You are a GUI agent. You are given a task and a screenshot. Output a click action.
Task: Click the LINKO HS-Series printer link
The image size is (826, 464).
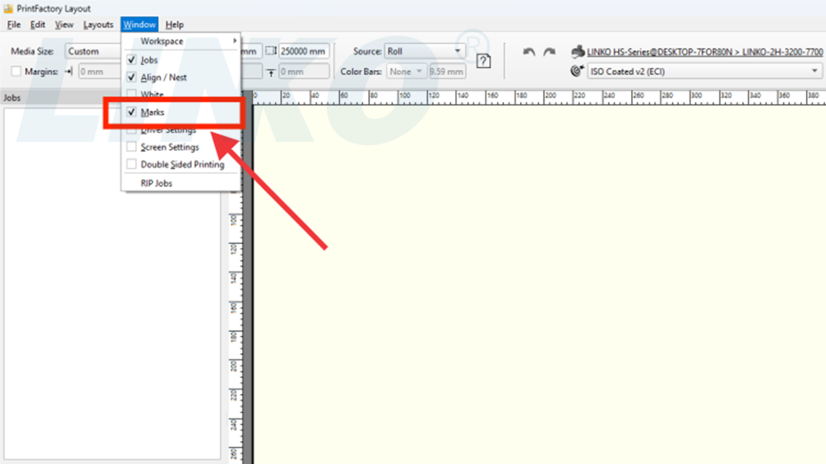pos(705,52)
